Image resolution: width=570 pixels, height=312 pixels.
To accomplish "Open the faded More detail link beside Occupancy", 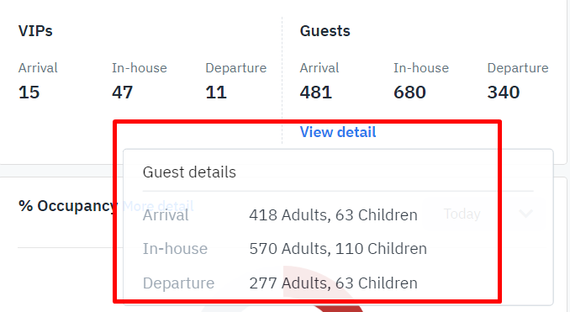I will point(158,206).
